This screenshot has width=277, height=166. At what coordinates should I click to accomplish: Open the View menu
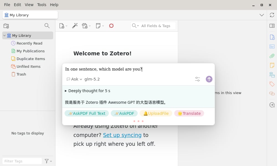point(29,5)
